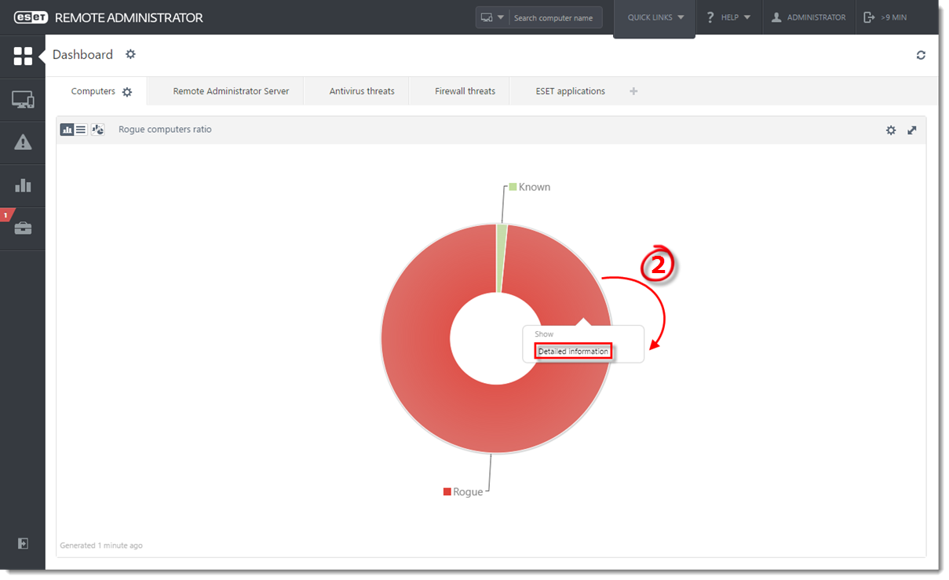Open the Threats warning icon in the sidebar

tap(23, 142)
